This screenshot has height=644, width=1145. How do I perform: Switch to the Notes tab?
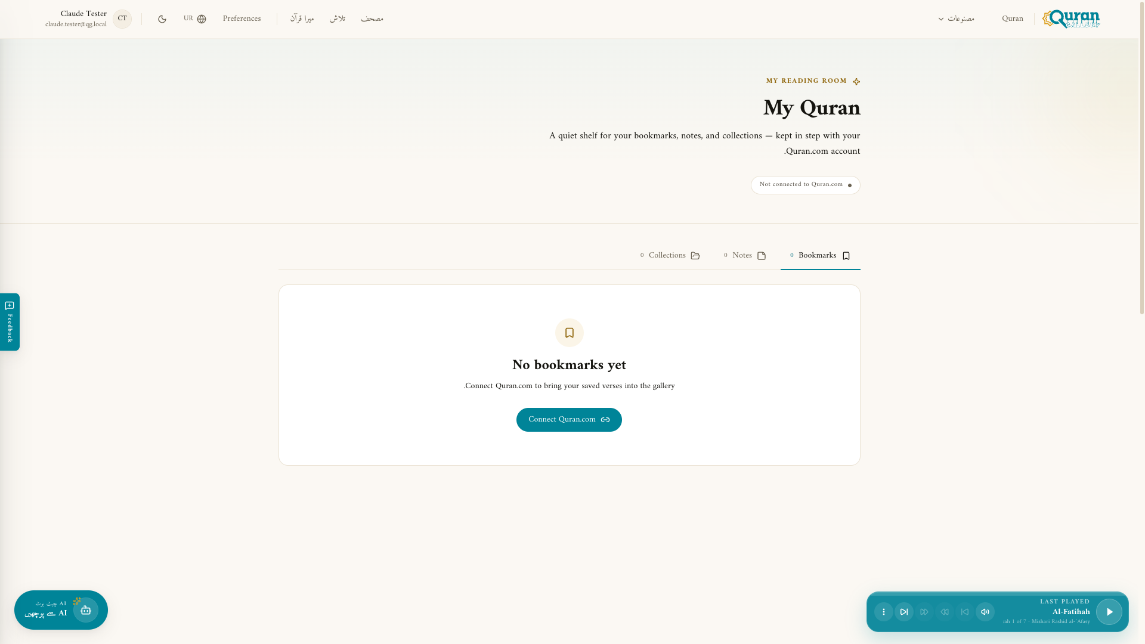[x=745, y=256]
